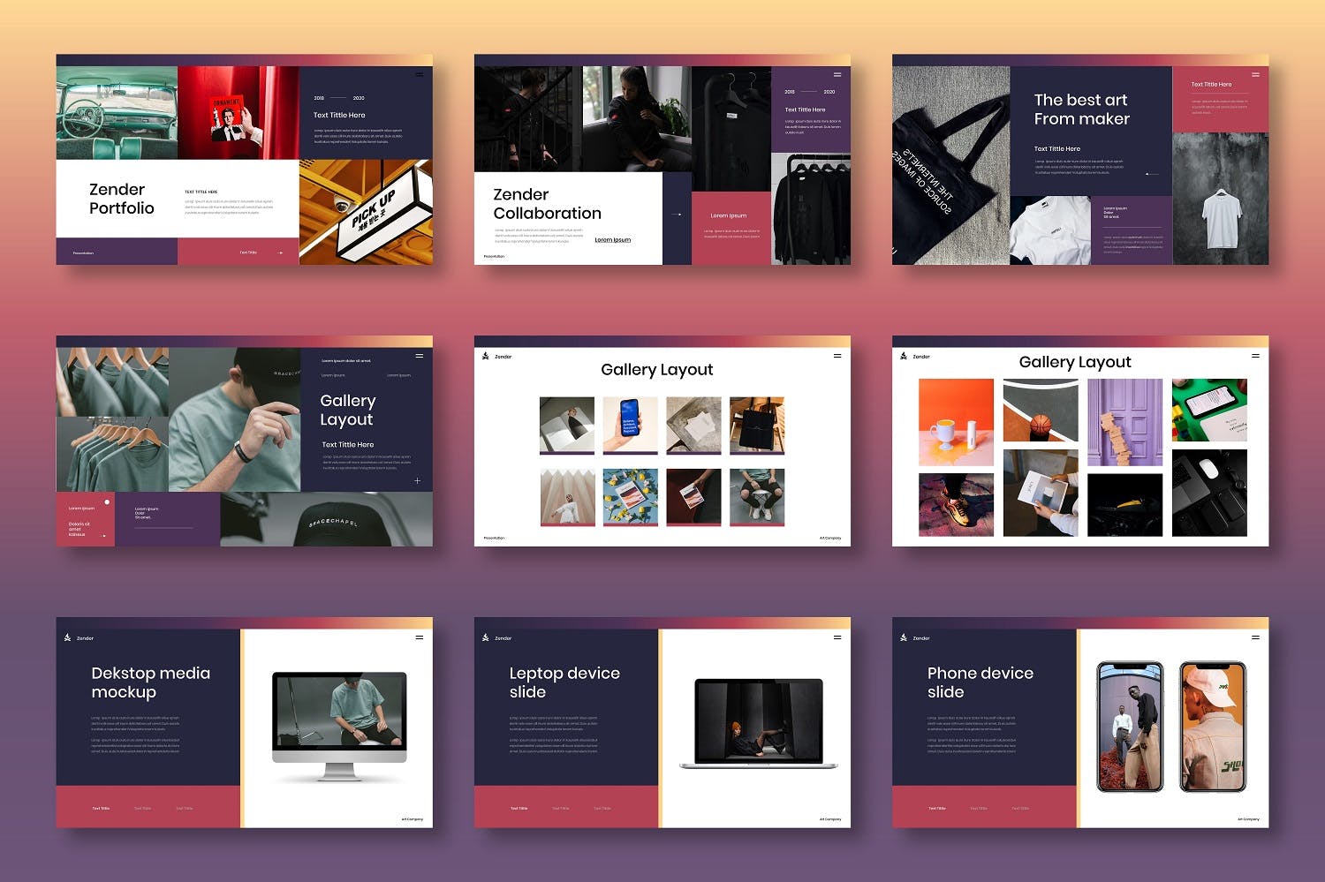1325x882 pixels.
Task: Select first Text Tittle tab on Leptop slide
Action: (519, 808)
